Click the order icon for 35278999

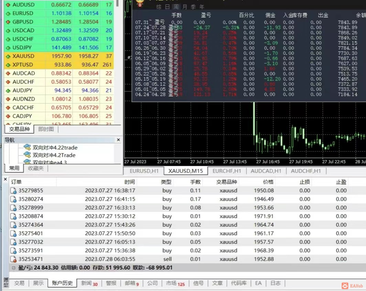coord(13,208)
